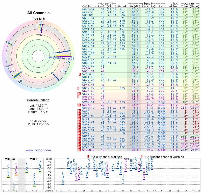Click the All Channels title
The width and height of the screenshot is (202, 193).
click(38, 13)
